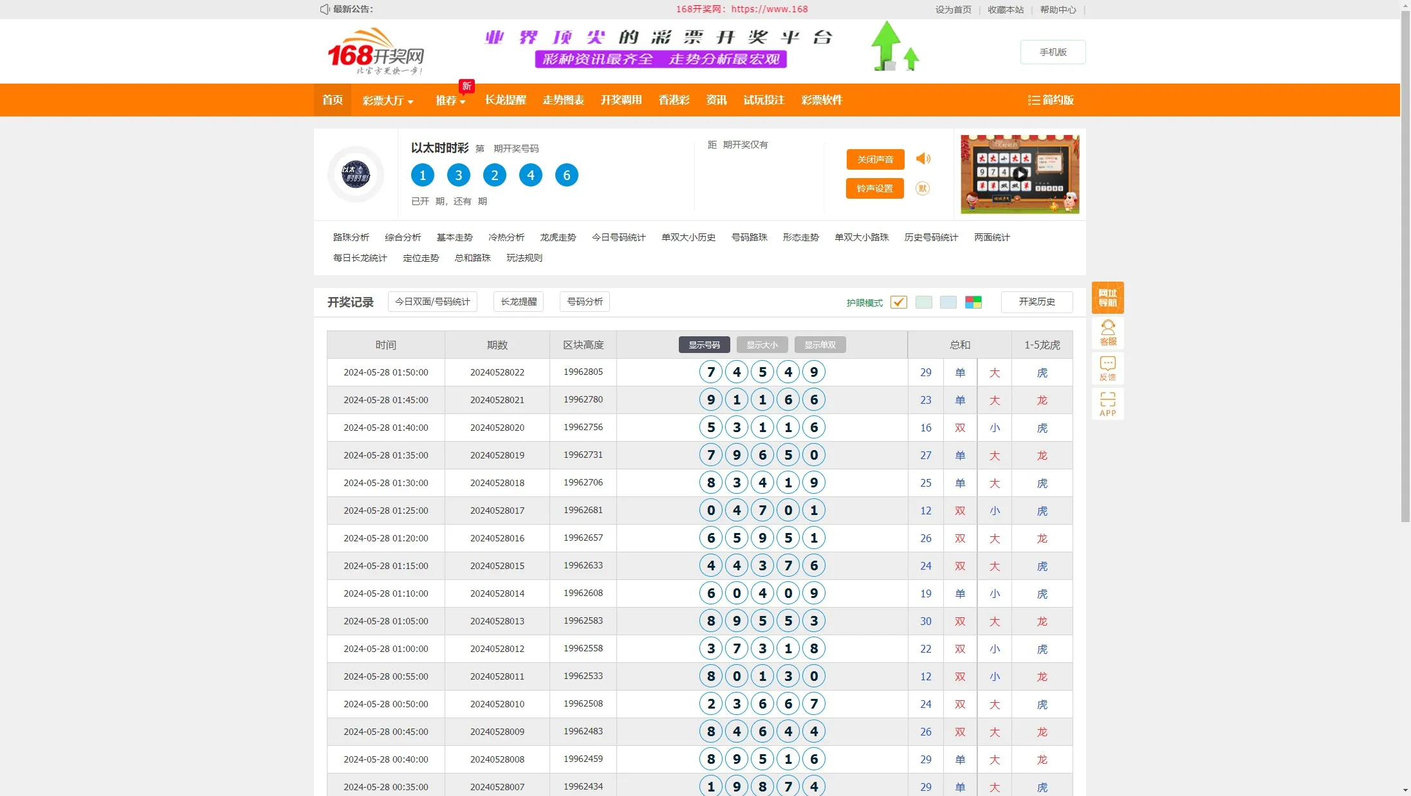Toggle 显示大小 display mode
This screenshot has height=796, width=1411.
[762, 345]
